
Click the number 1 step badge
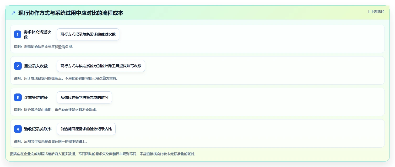point(18,34)
